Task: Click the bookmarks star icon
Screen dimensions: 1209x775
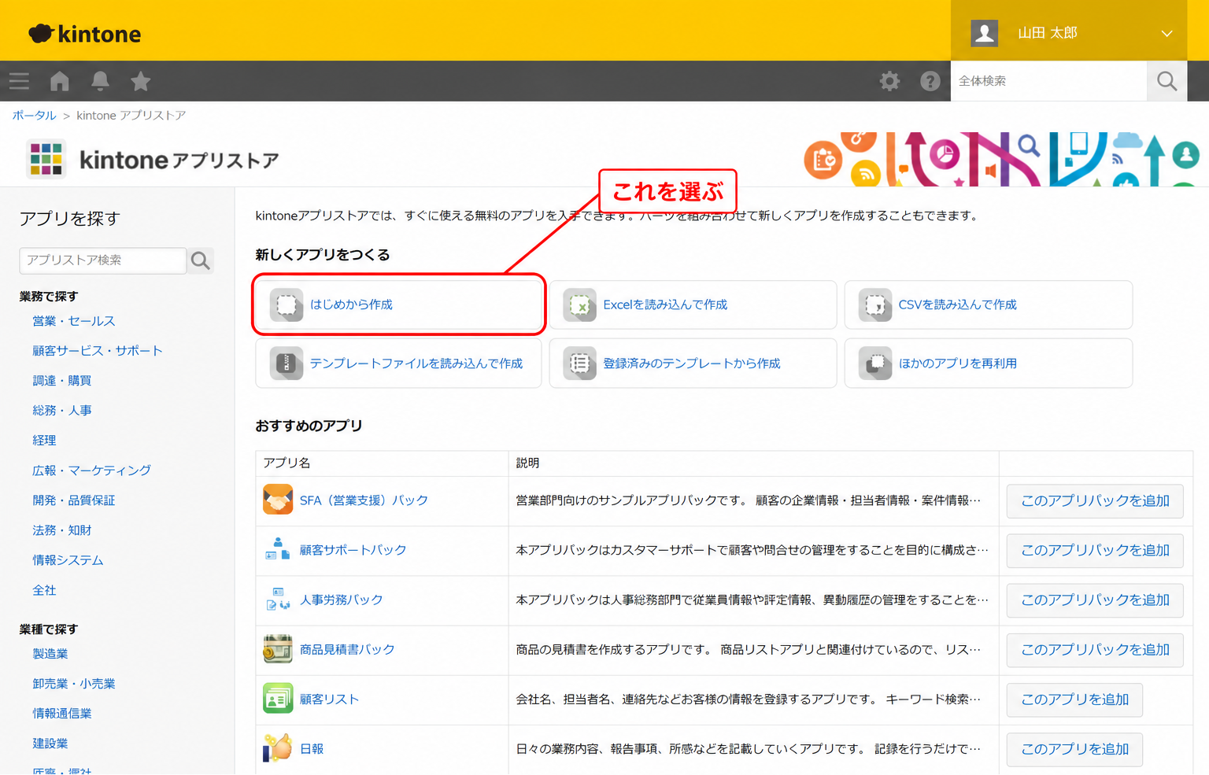Action: [141, 81]
